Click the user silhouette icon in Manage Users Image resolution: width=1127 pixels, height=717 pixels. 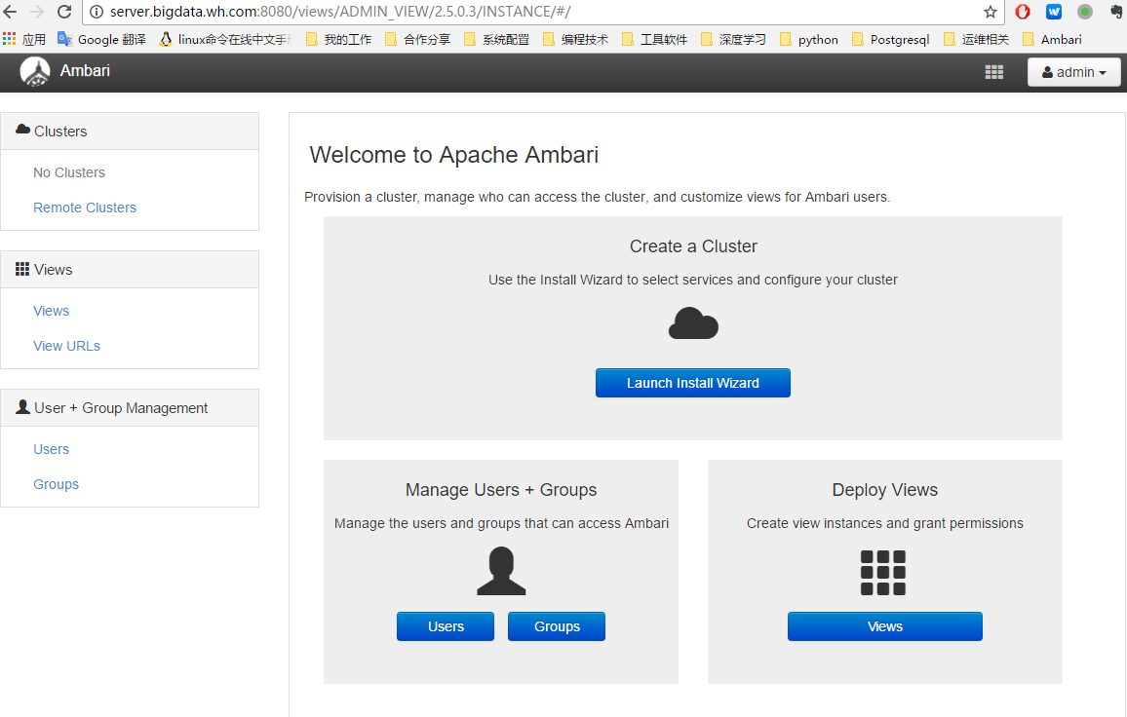502,571
